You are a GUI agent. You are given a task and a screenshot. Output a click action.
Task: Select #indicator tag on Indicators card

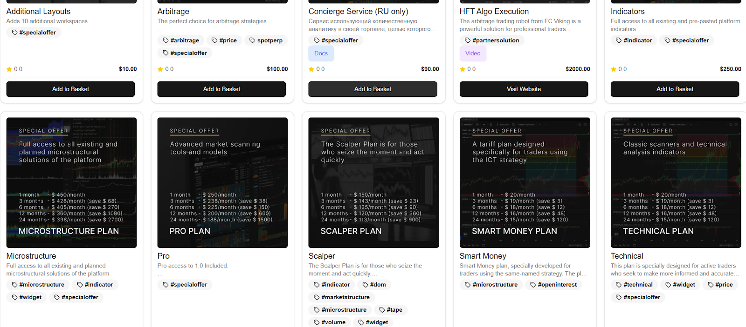(x=634, y=40)
